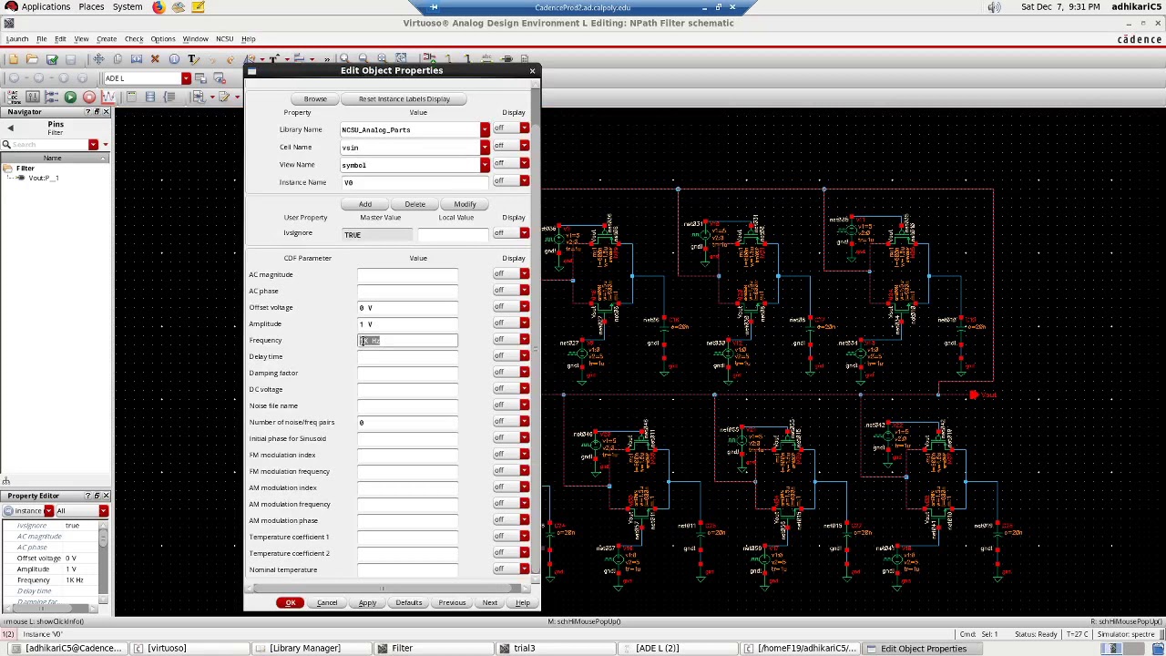Open the Launch menu

[16, 39]
